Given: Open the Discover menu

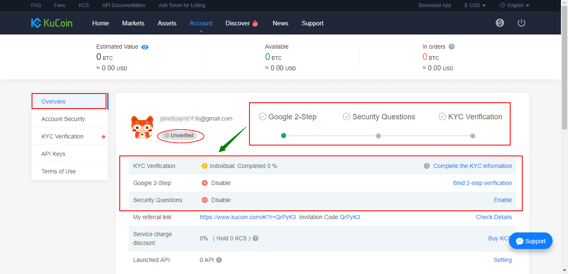Looking at the screenshot, I should pyautogui.click(x=242, y=23).
